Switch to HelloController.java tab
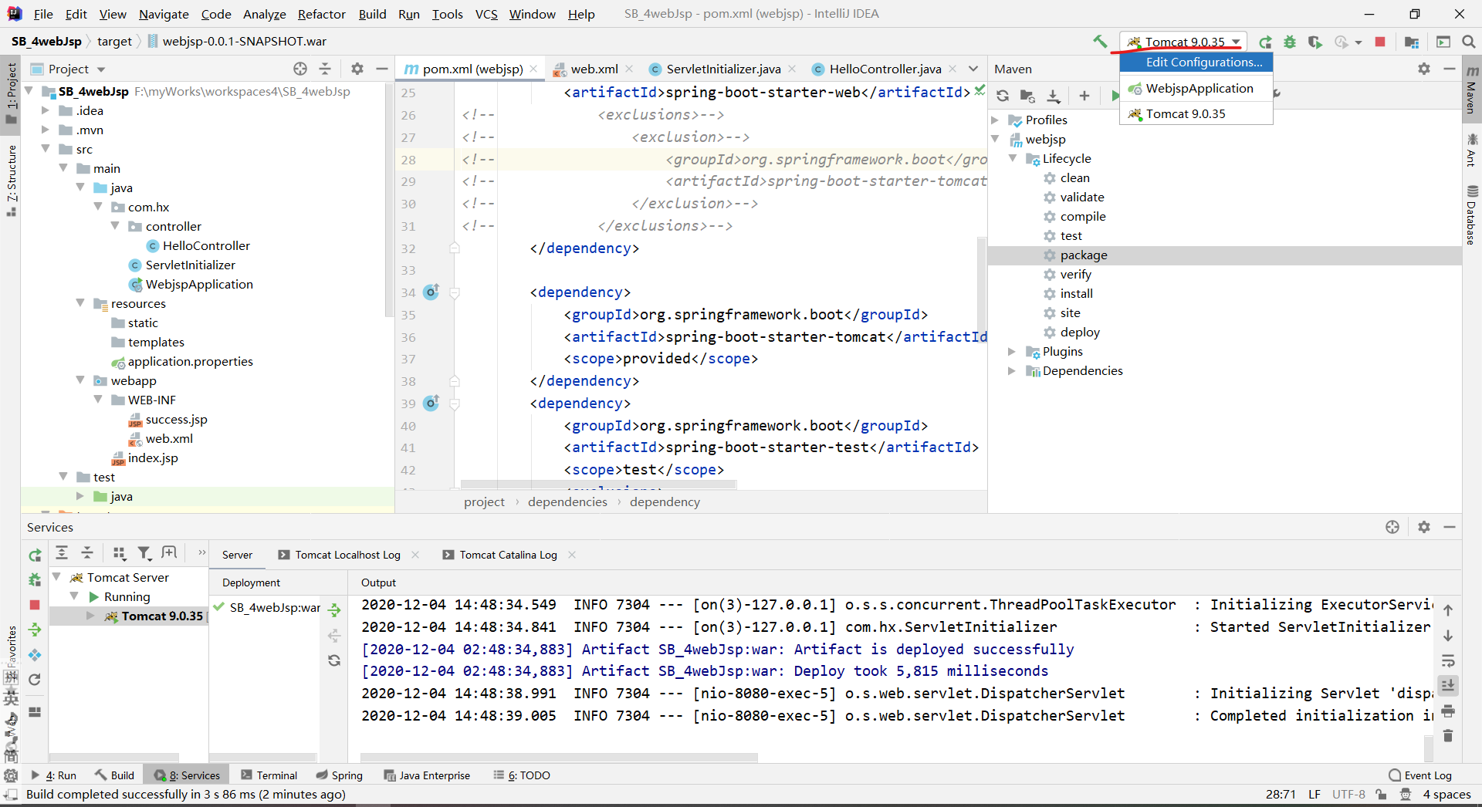This screenshot has height=807, width=1482. click(x=885, y=69)
